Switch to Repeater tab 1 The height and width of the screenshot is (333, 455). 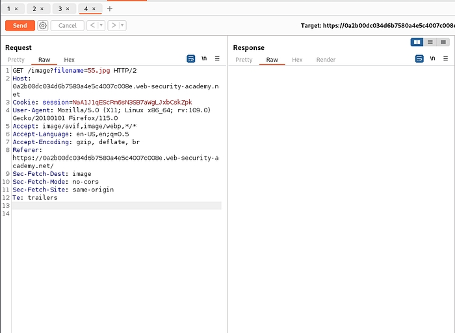(9, 9)
